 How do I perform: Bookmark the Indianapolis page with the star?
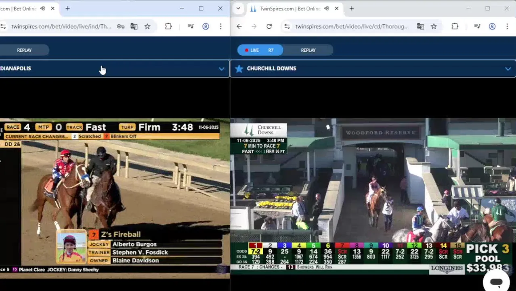pyautogui.click(x=147, y=26)
